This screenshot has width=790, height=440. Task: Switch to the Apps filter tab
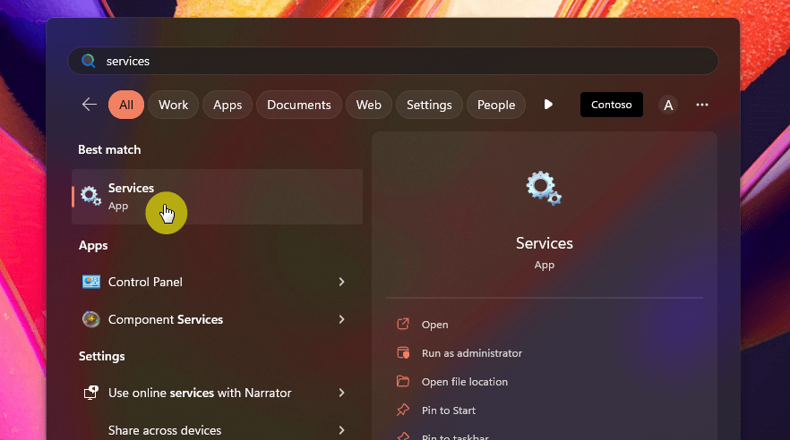(228, 105)
